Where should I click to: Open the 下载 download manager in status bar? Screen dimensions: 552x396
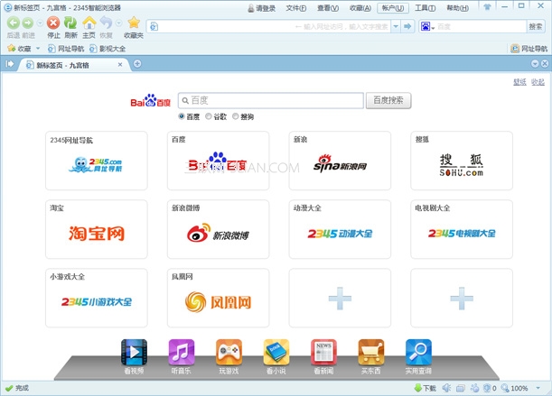click(426, 388)
